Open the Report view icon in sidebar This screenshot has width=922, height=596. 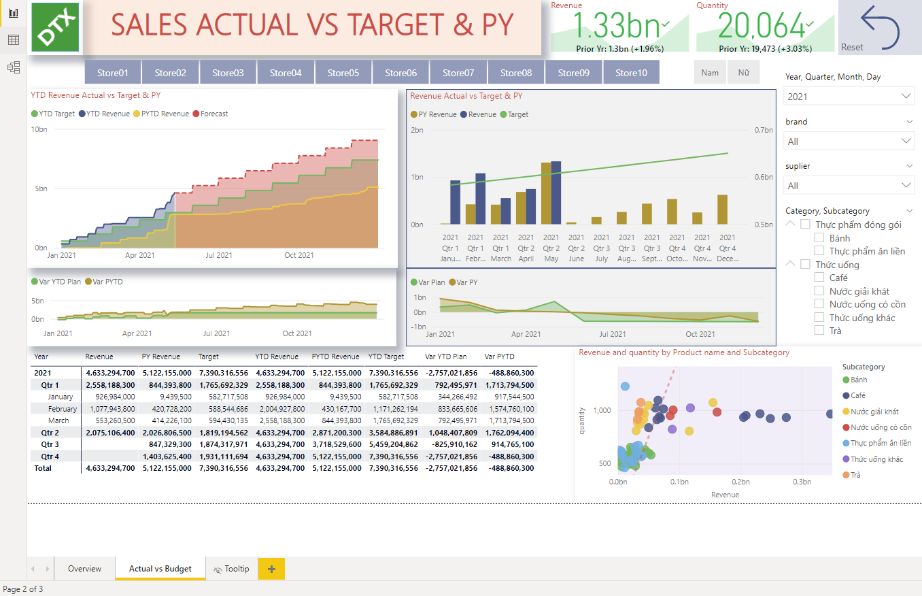[x=13, y=13]
